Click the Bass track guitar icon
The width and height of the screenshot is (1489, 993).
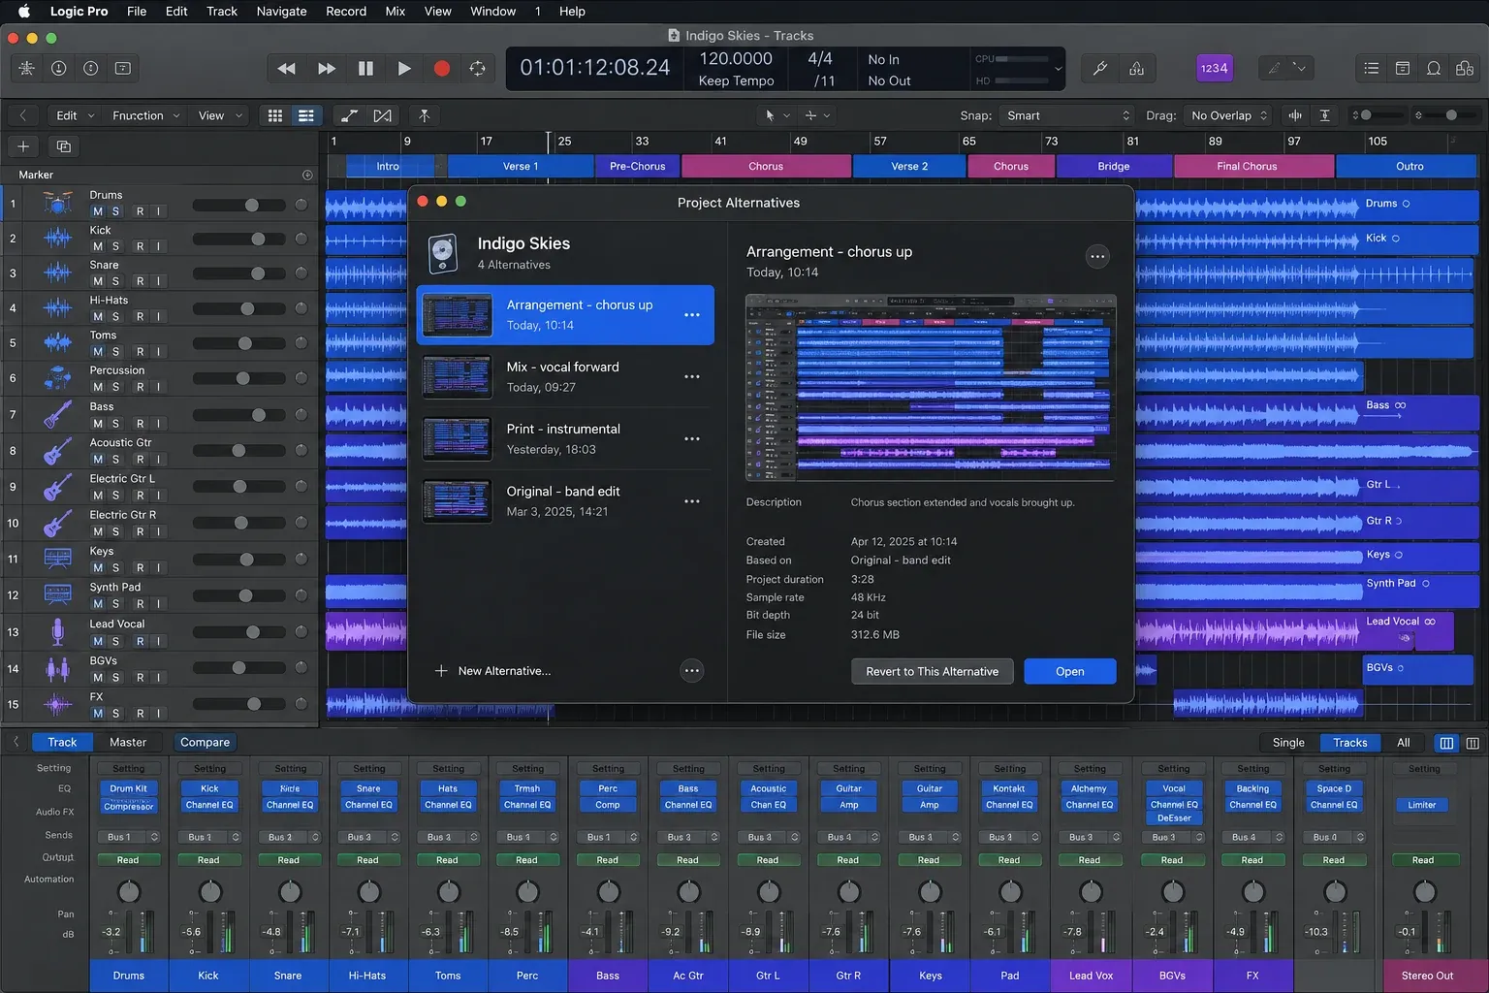point(57,414)
